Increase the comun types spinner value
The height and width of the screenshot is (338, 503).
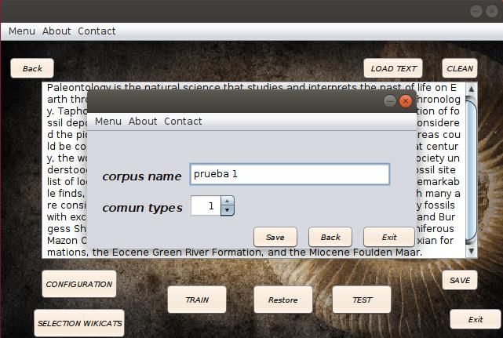coord(227,202)
